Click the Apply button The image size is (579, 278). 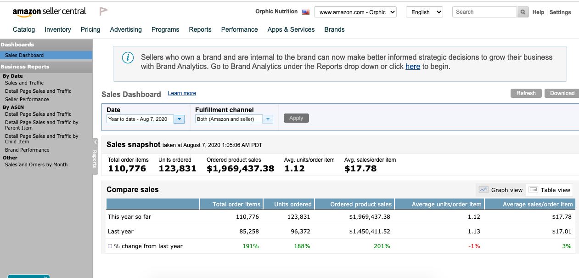pos(296,118)
